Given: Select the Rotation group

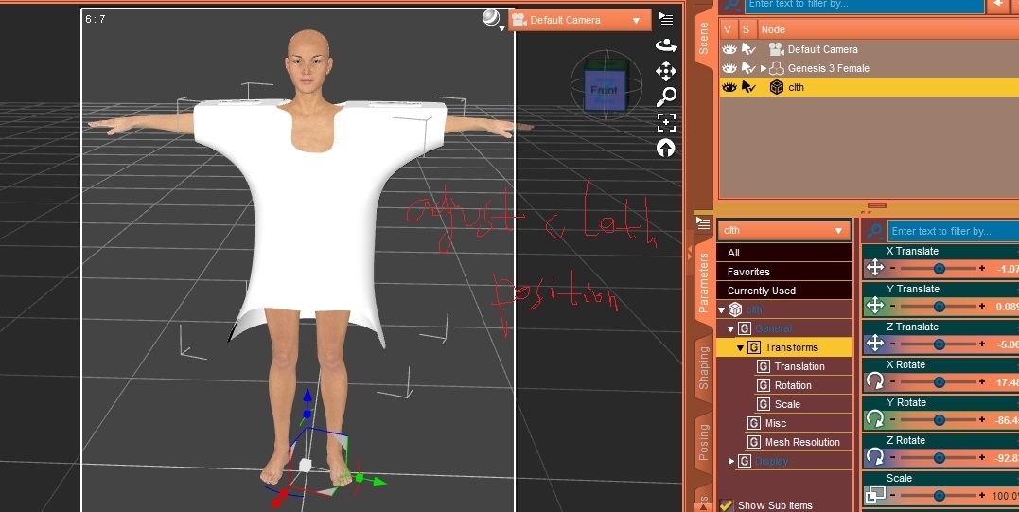Looking at the screenshot, I should (x=793, y=385).
